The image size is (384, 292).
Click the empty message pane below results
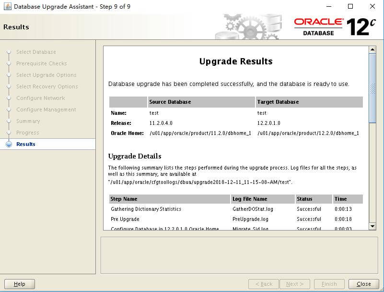(239, 255)
